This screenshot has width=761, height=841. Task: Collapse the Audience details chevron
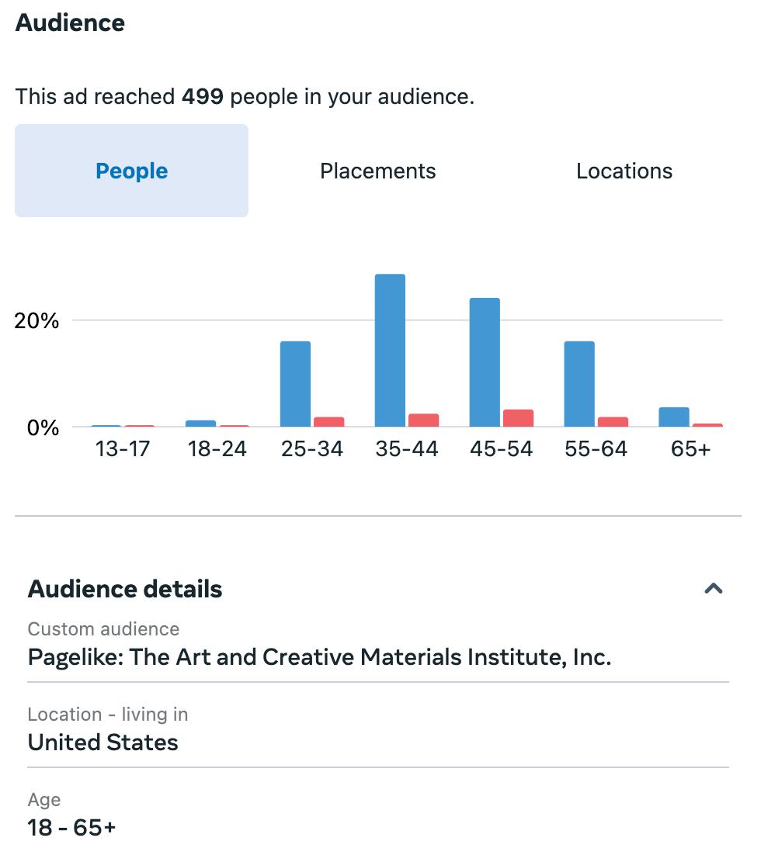click(713, 589)
